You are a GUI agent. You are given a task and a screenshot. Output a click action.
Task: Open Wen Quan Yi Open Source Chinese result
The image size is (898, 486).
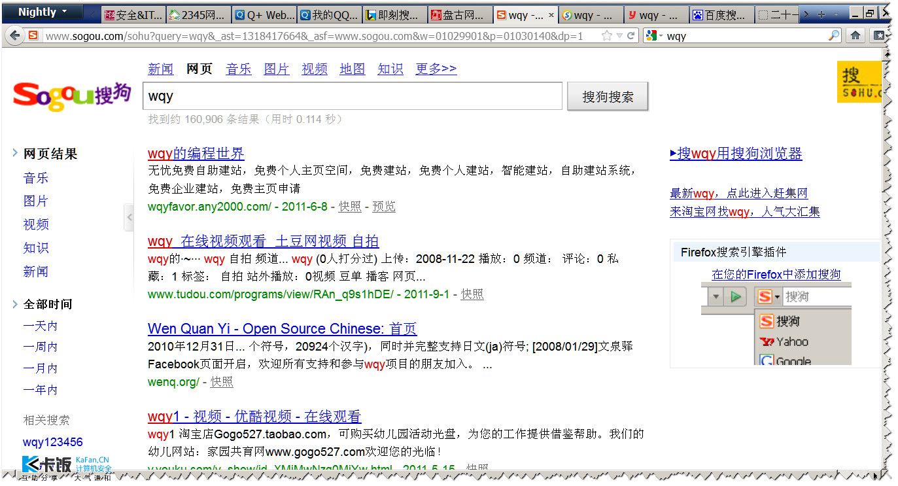coord(283,329)
